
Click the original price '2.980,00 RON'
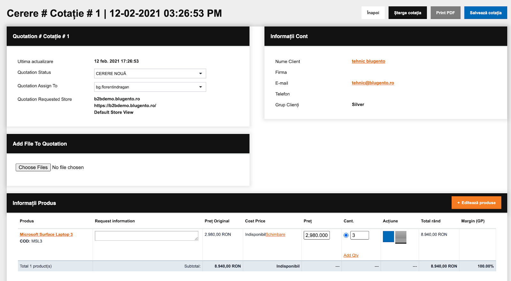pyautogui.click(x=218, y=234)
